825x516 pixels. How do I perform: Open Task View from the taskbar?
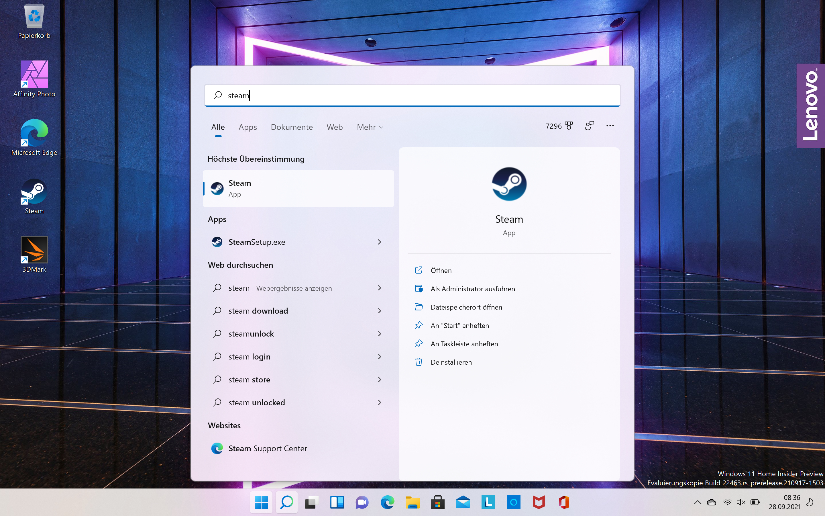[312, 502]
